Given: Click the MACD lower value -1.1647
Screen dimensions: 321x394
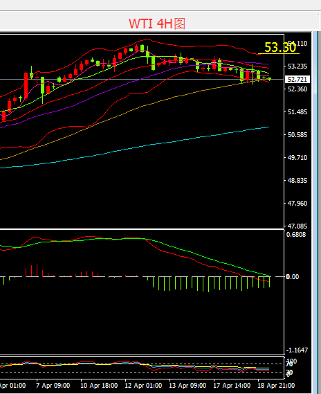Looking at the screenshot, I should (297, 350).
